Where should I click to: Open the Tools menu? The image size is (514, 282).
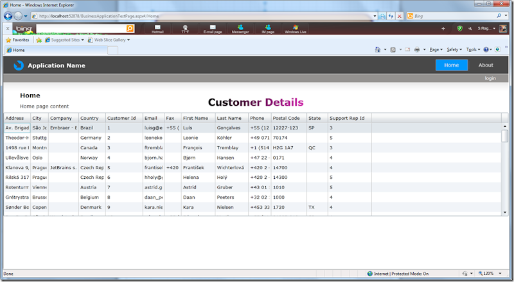pos(473,50)
